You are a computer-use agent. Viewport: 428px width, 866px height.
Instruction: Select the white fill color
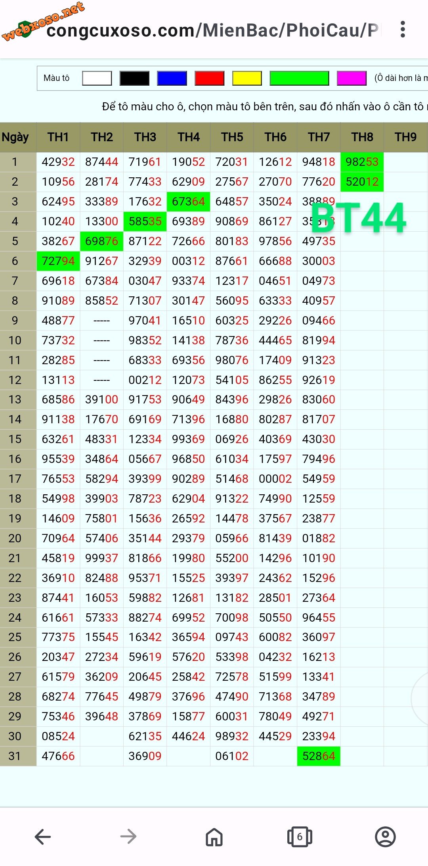(x=97, y=78)
